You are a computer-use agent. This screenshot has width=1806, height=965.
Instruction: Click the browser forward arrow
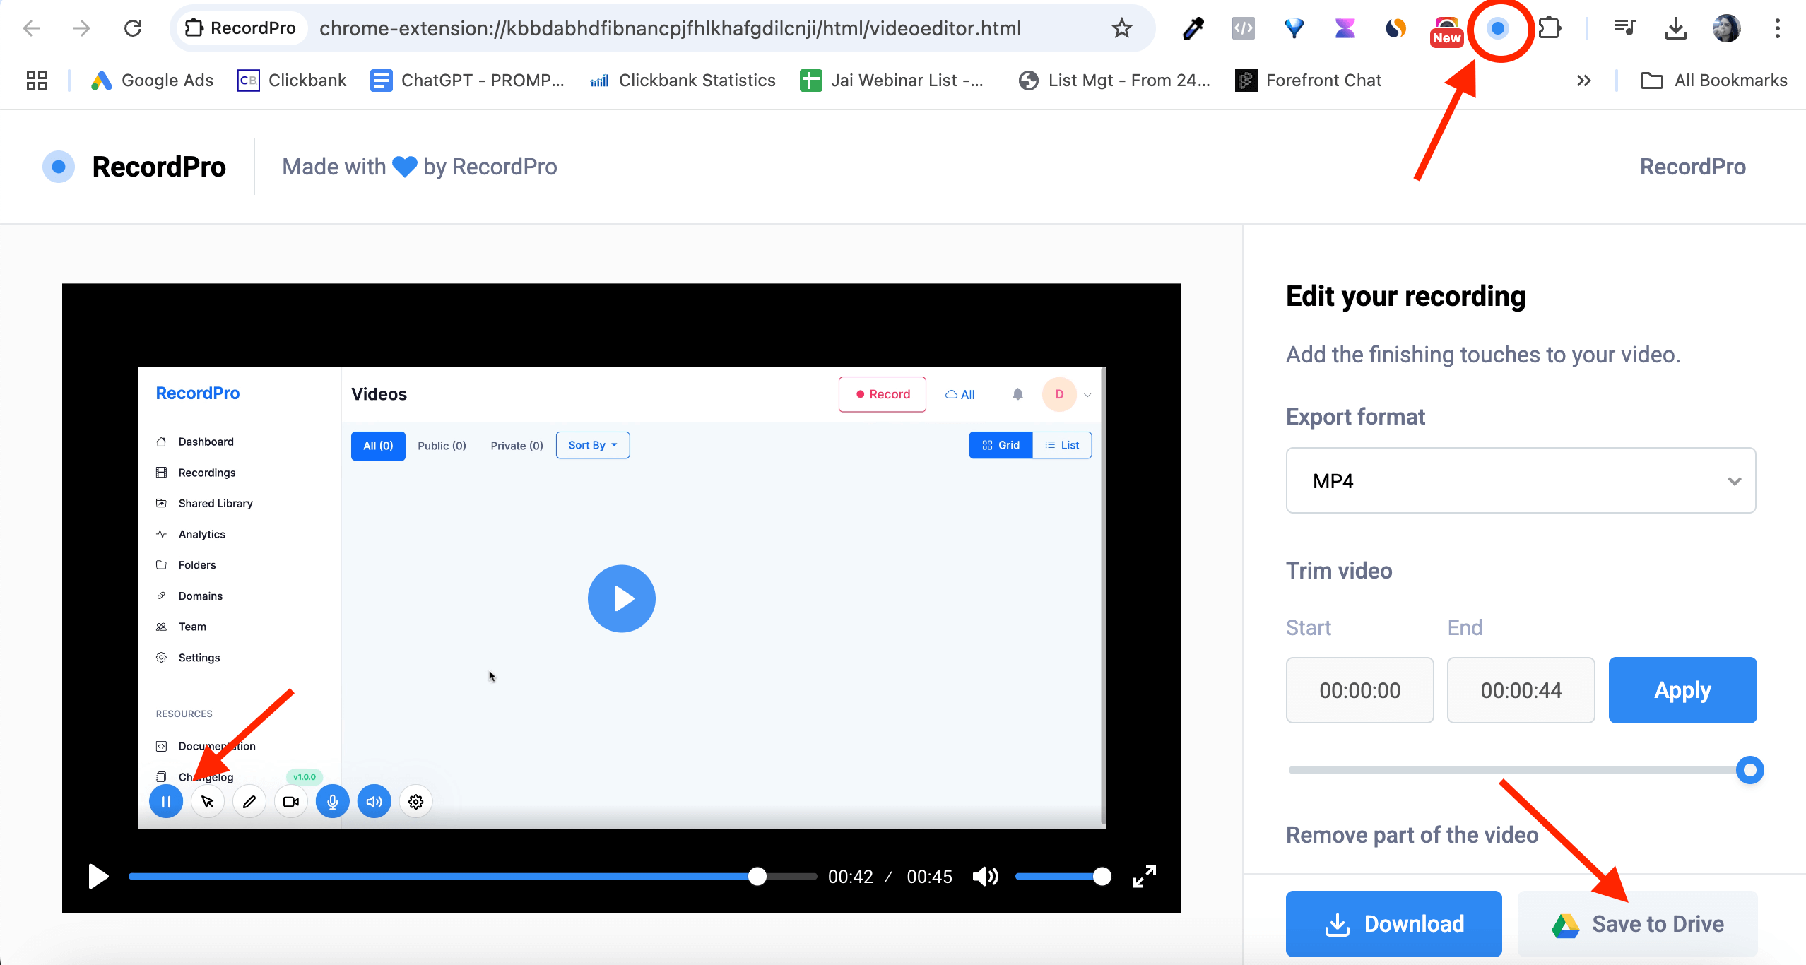[82, 28]
